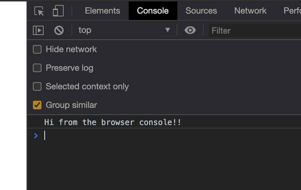301x190 pixels.
Task: Uncheck the Group similar checkbox
Action: [37, 105]
